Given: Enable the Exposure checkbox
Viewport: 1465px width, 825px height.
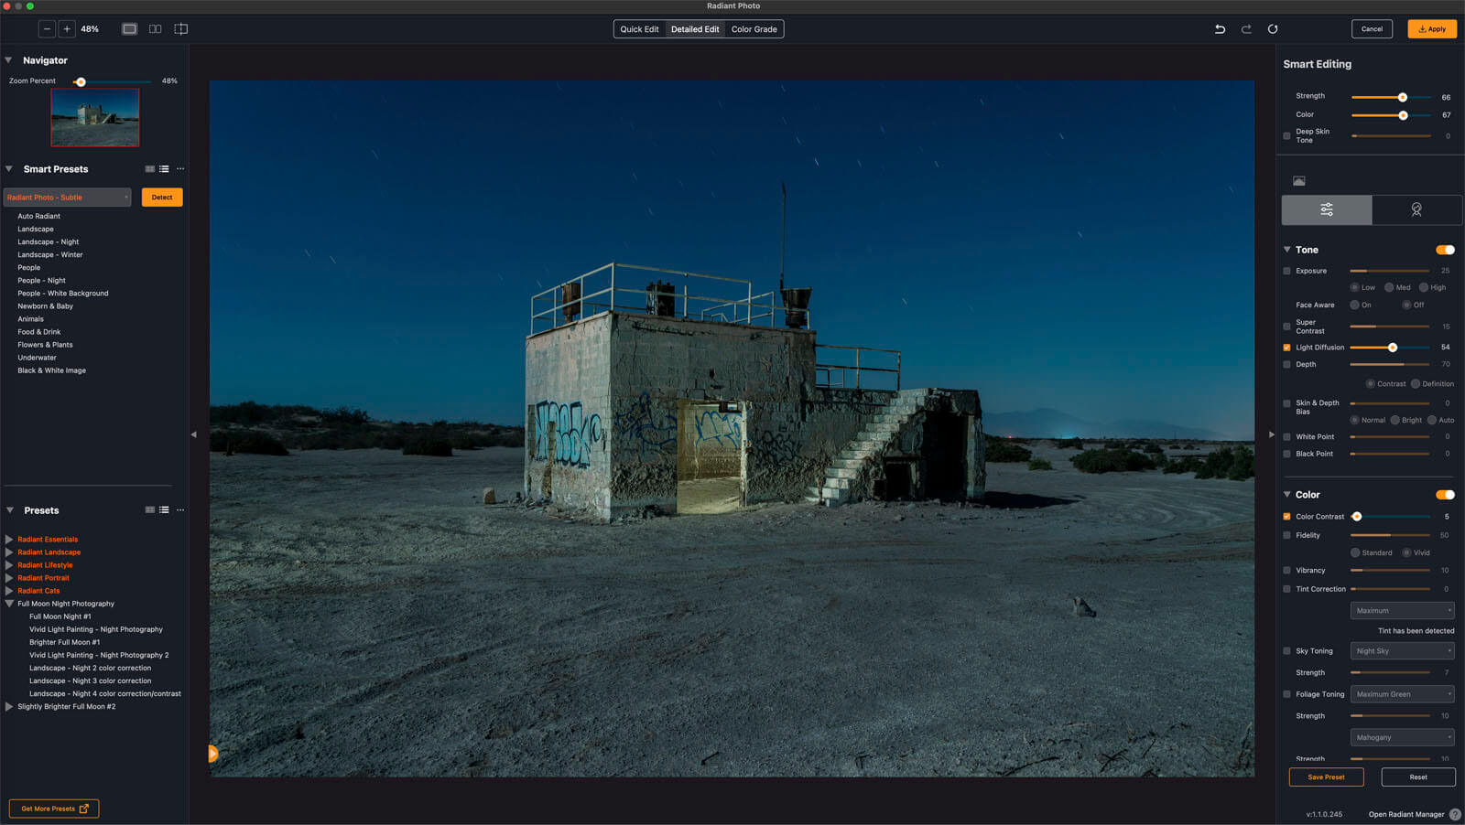Looking at the screenshot, I should point(1286,271).
